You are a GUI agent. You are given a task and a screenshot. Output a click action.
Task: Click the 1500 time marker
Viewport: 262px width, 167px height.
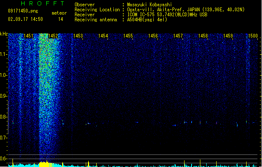click(x=253, y=36)
